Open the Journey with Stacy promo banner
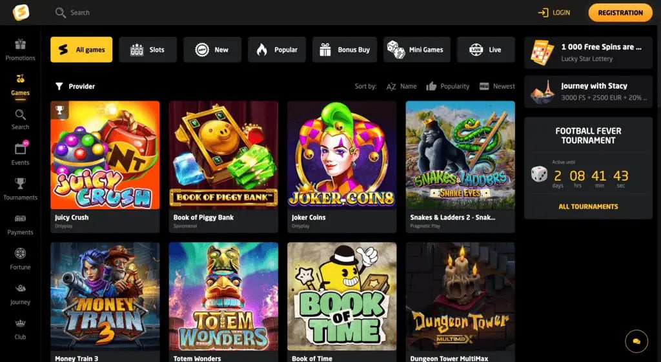Screen dimensions: 661x362 pos(588,92)
